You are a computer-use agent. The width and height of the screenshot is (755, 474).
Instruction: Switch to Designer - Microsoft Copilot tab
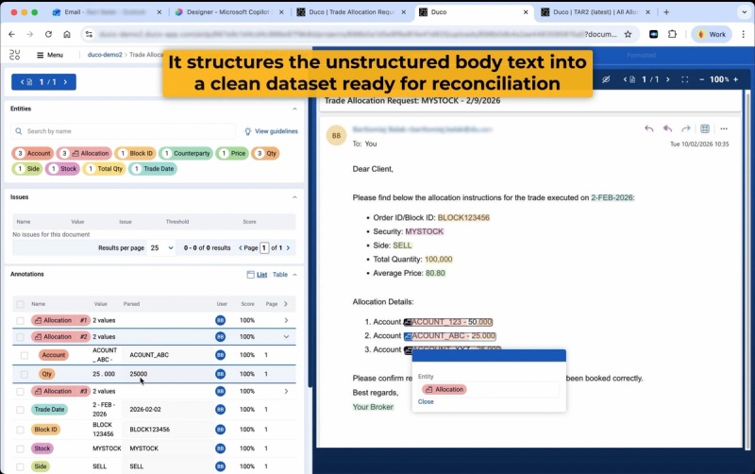[228, 12]
